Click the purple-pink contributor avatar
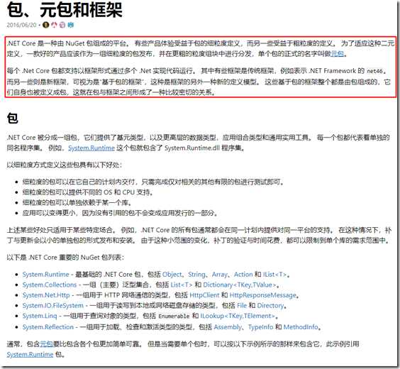This screenshot has height=369, width=400. click(62, 25)
